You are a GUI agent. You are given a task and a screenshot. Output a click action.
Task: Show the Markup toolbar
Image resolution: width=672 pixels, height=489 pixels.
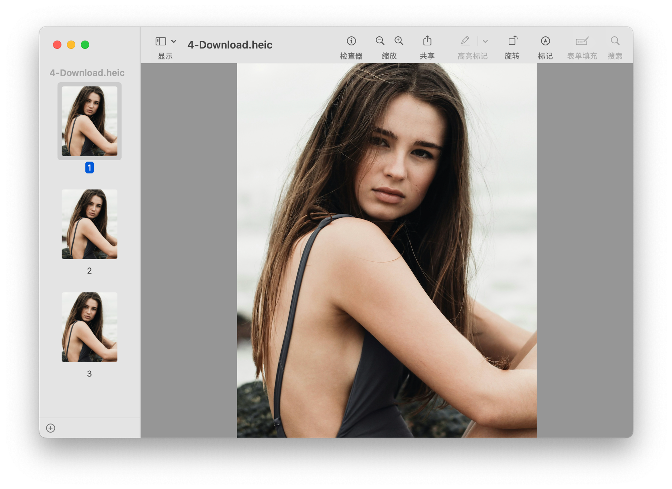(x=545, y=41)
